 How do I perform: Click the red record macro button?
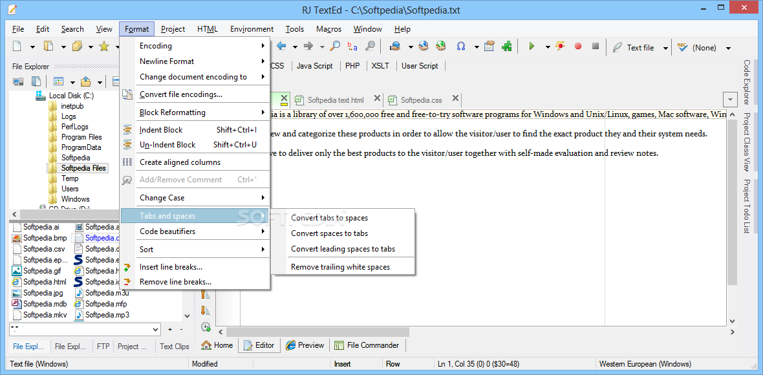pos(578,47)
